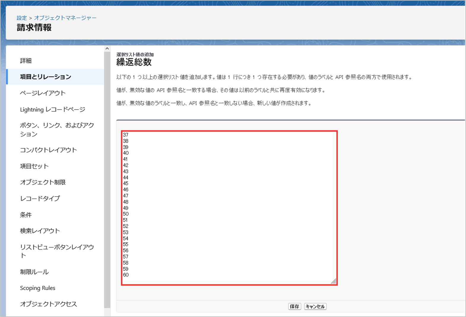
Task: Click the 設定 breadcrumb link
Action: coord(22,18)
